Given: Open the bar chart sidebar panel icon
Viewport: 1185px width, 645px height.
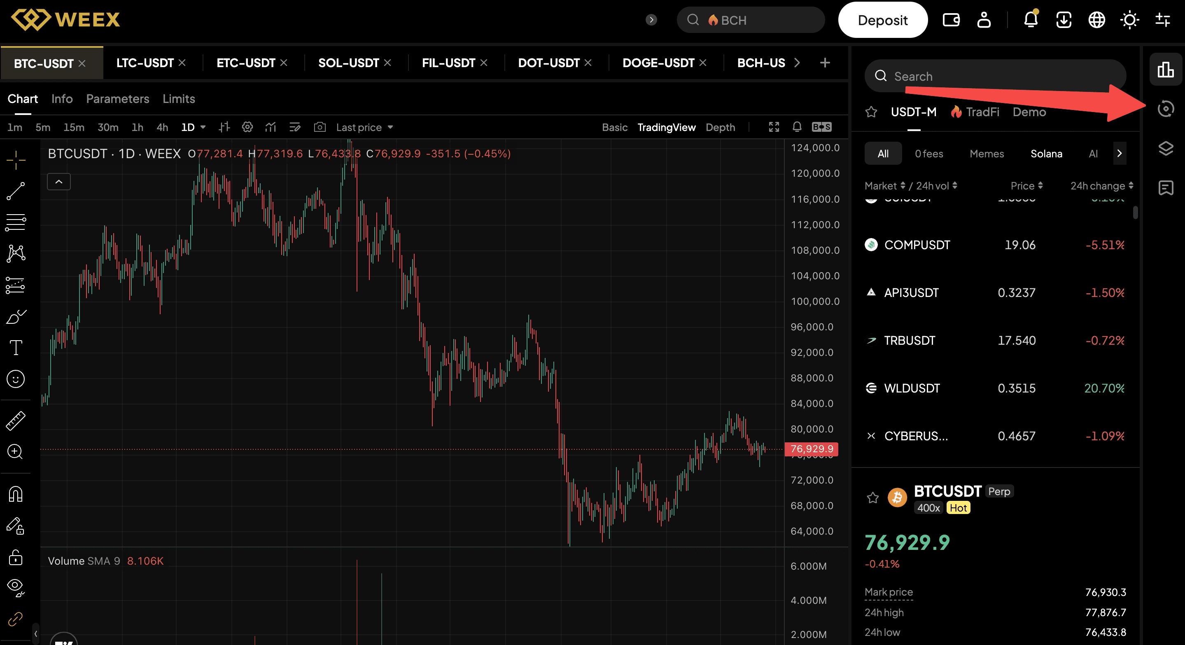Looking at the screenshot, I should pos(1166,69).
